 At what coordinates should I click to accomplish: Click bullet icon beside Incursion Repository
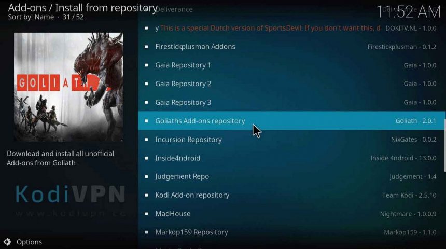pos(146,140)
